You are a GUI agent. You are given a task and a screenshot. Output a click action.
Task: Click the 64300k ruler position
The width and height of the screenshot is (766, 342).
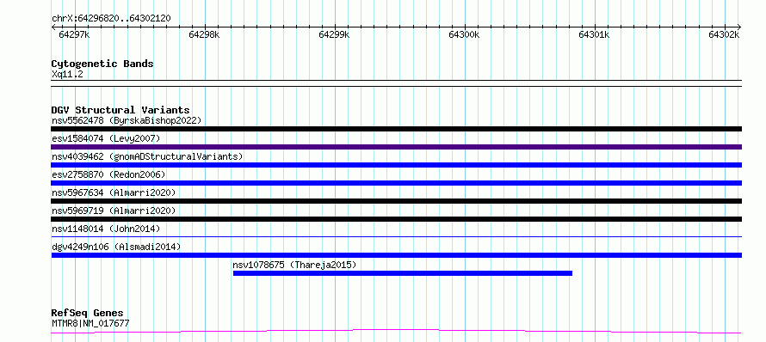464,34
